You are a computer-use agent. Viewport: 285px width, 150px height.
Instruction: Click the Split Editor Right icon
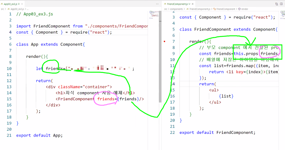282,4
